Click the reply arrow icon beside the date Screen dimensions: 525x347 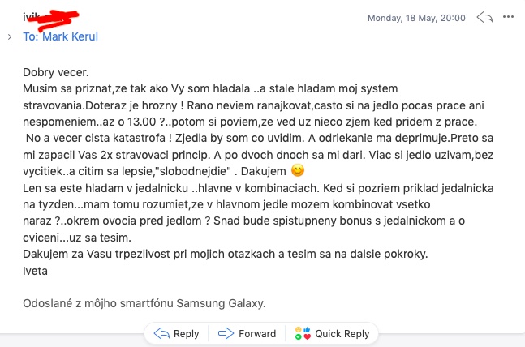(484, 17)
